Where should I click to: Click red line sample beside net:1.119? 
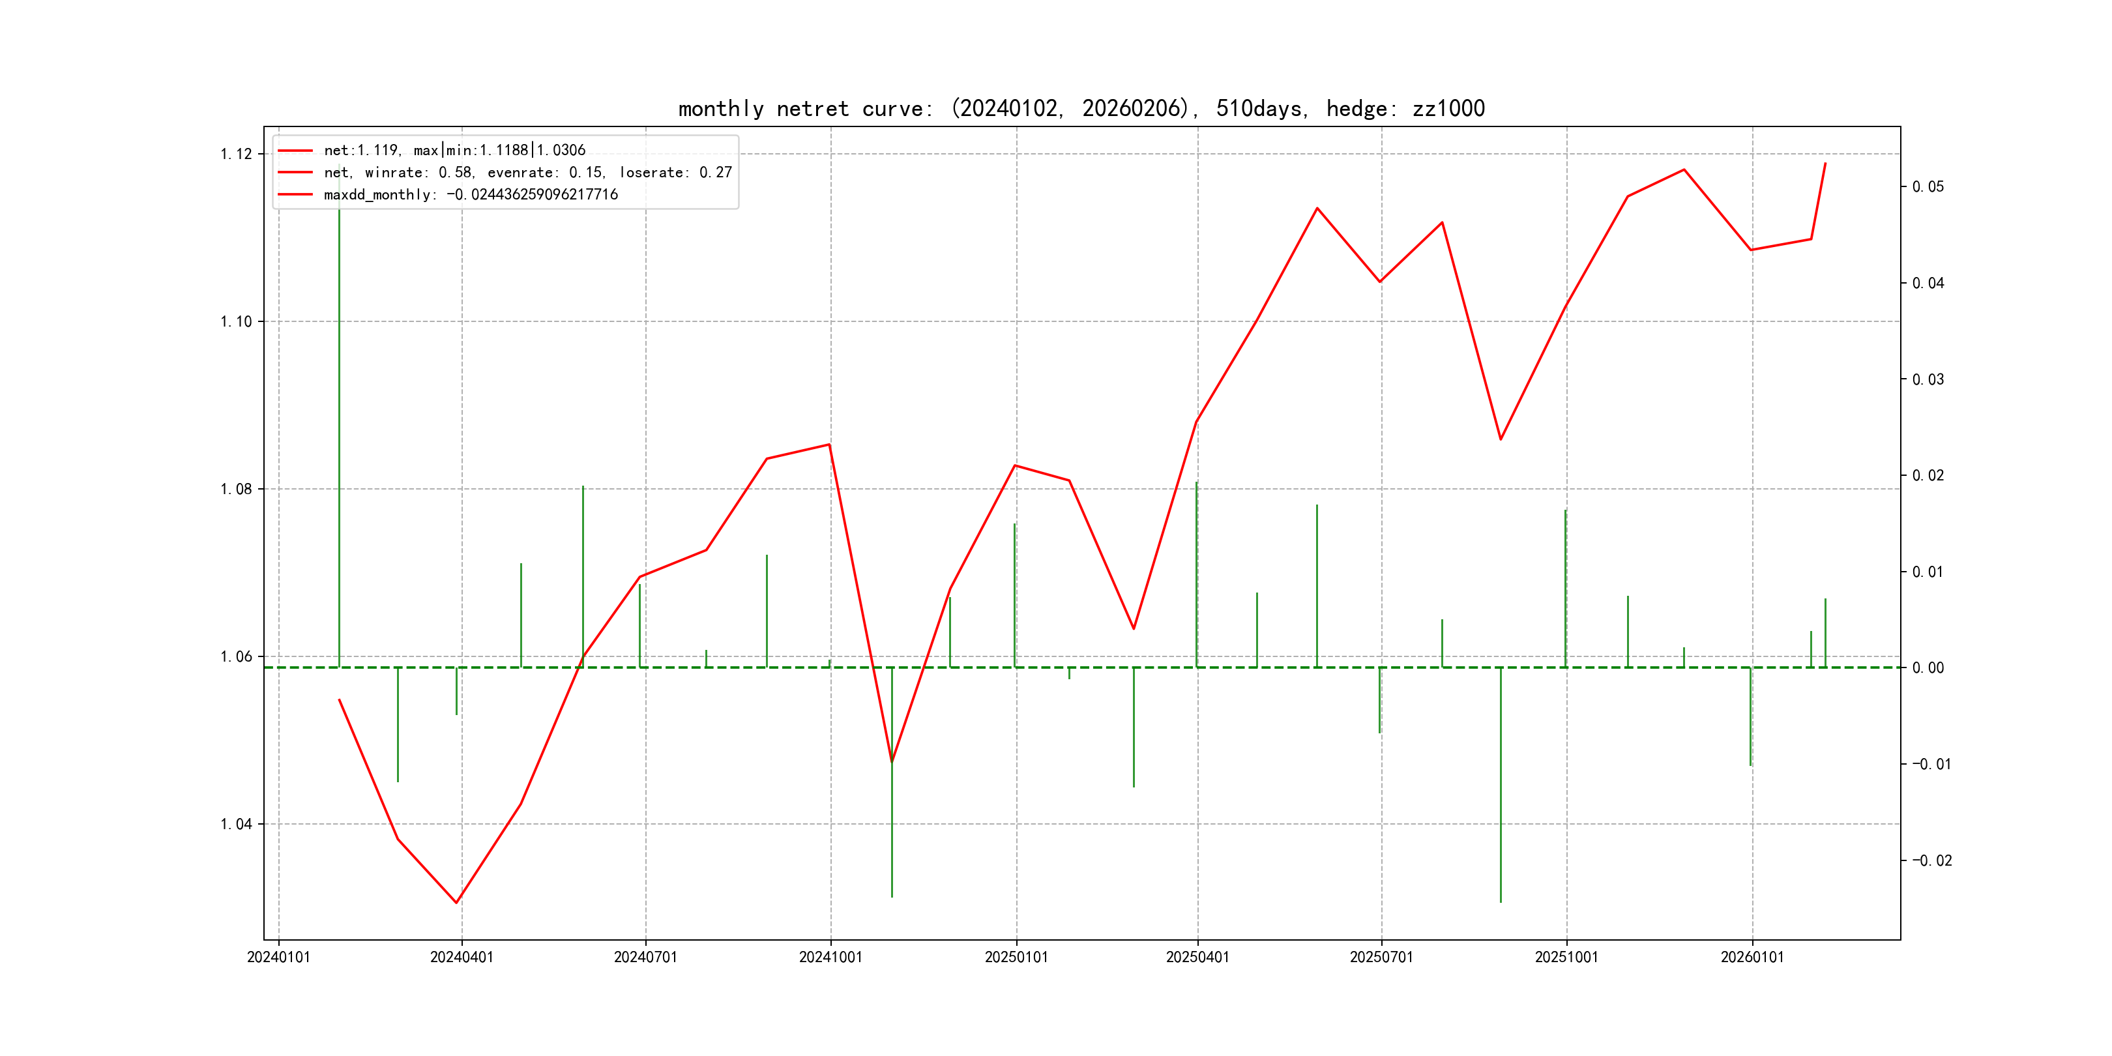[295, 150]
